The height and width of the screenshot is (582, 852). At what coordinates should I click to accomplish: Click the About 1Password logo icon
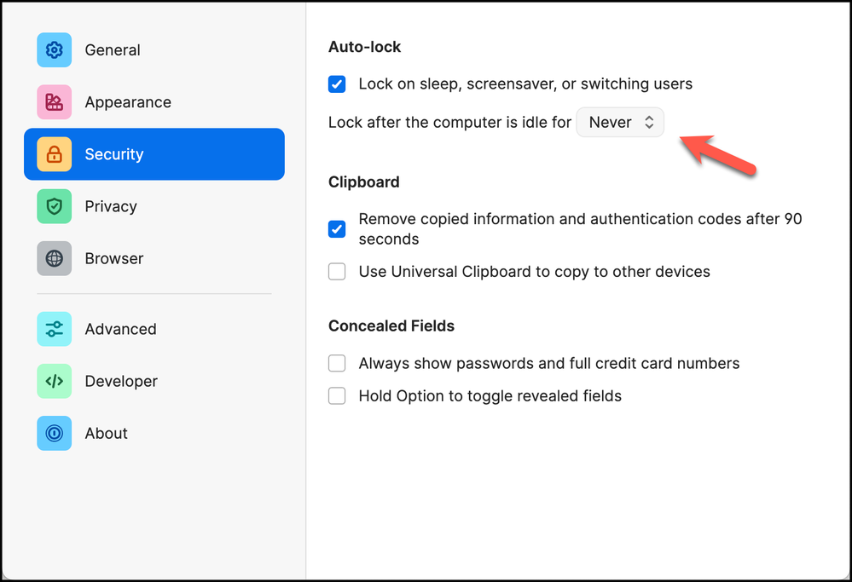[x=54, y=433]
